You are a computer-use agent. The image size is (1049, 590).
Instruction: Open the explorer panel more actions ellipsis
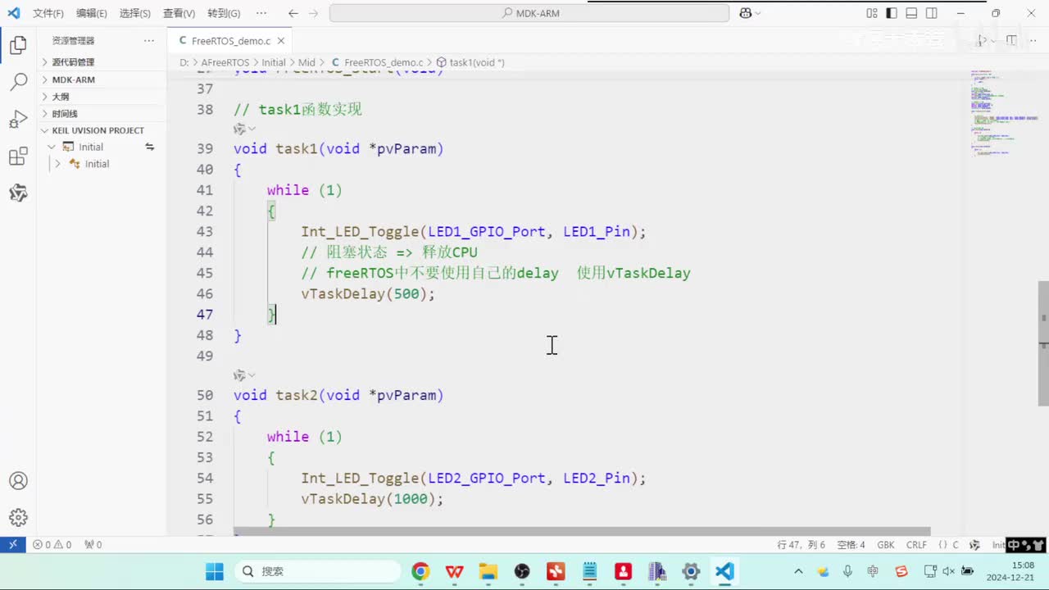click(148, 40)
